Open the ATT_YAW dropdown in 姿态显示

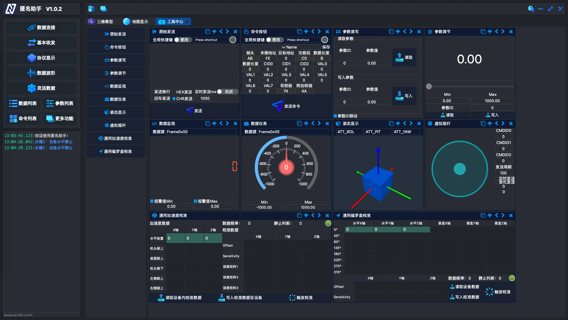coord(406,132)
